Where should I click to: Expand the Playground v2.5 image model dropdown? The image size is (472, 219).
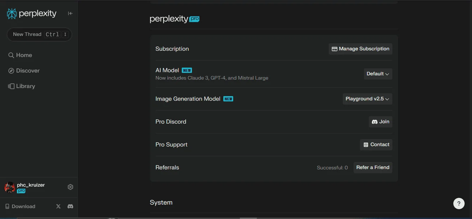point(367,99)
